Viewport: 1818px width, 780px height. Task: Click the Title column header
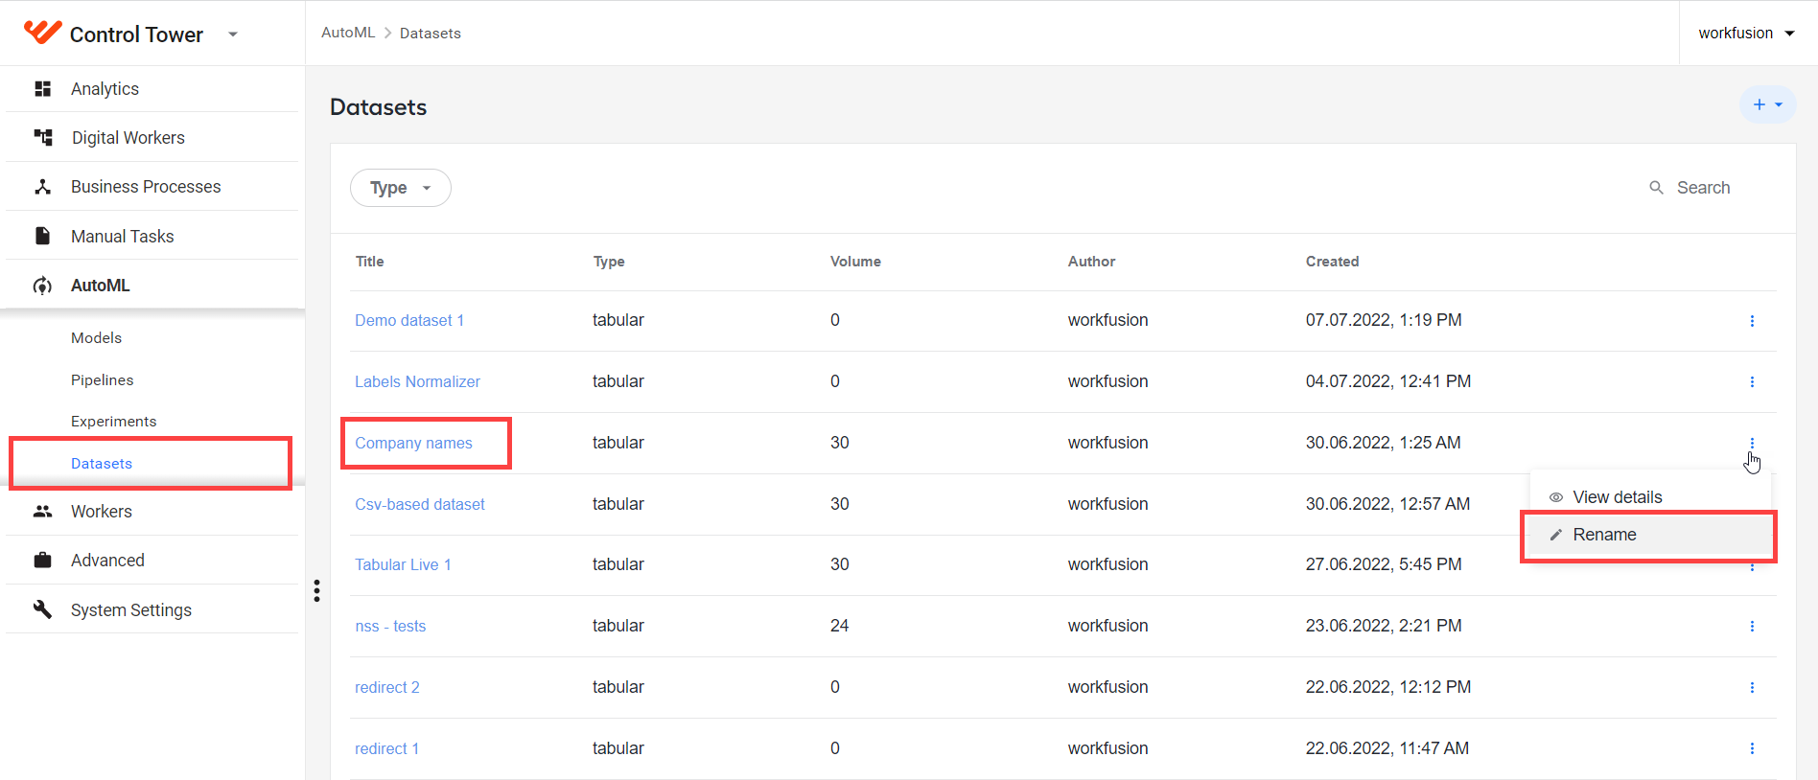pyautogui.click(x=369, y=262)
